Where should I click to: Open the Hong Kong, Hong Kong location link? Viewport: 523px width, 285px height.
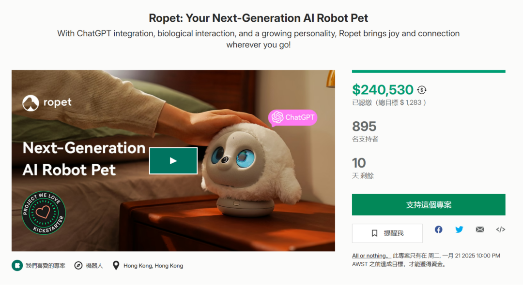pyautogui.click(x=153, y=266)
